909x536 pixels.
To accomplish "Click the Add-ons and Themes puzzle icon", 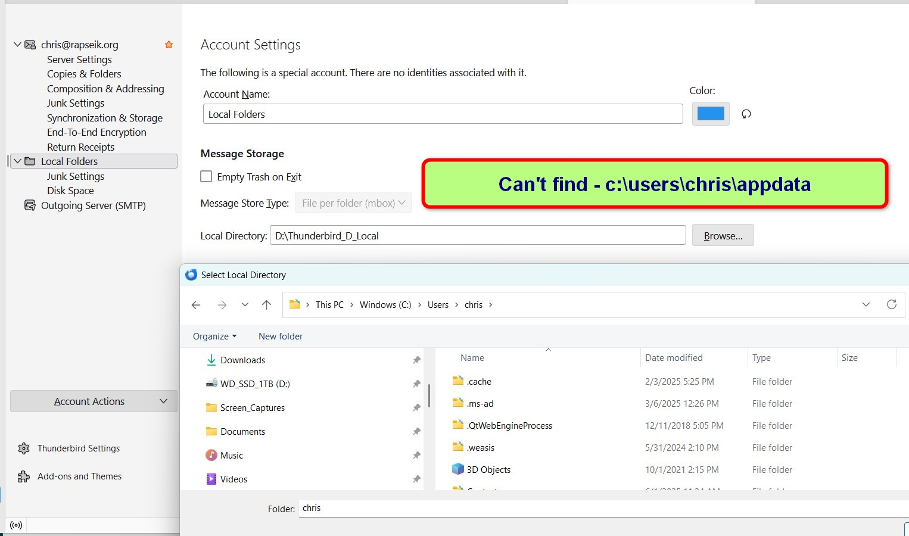I will coord(24,476).
